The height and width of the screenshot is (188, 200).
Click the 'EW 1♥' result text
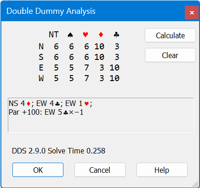click(x=77, y=104)
